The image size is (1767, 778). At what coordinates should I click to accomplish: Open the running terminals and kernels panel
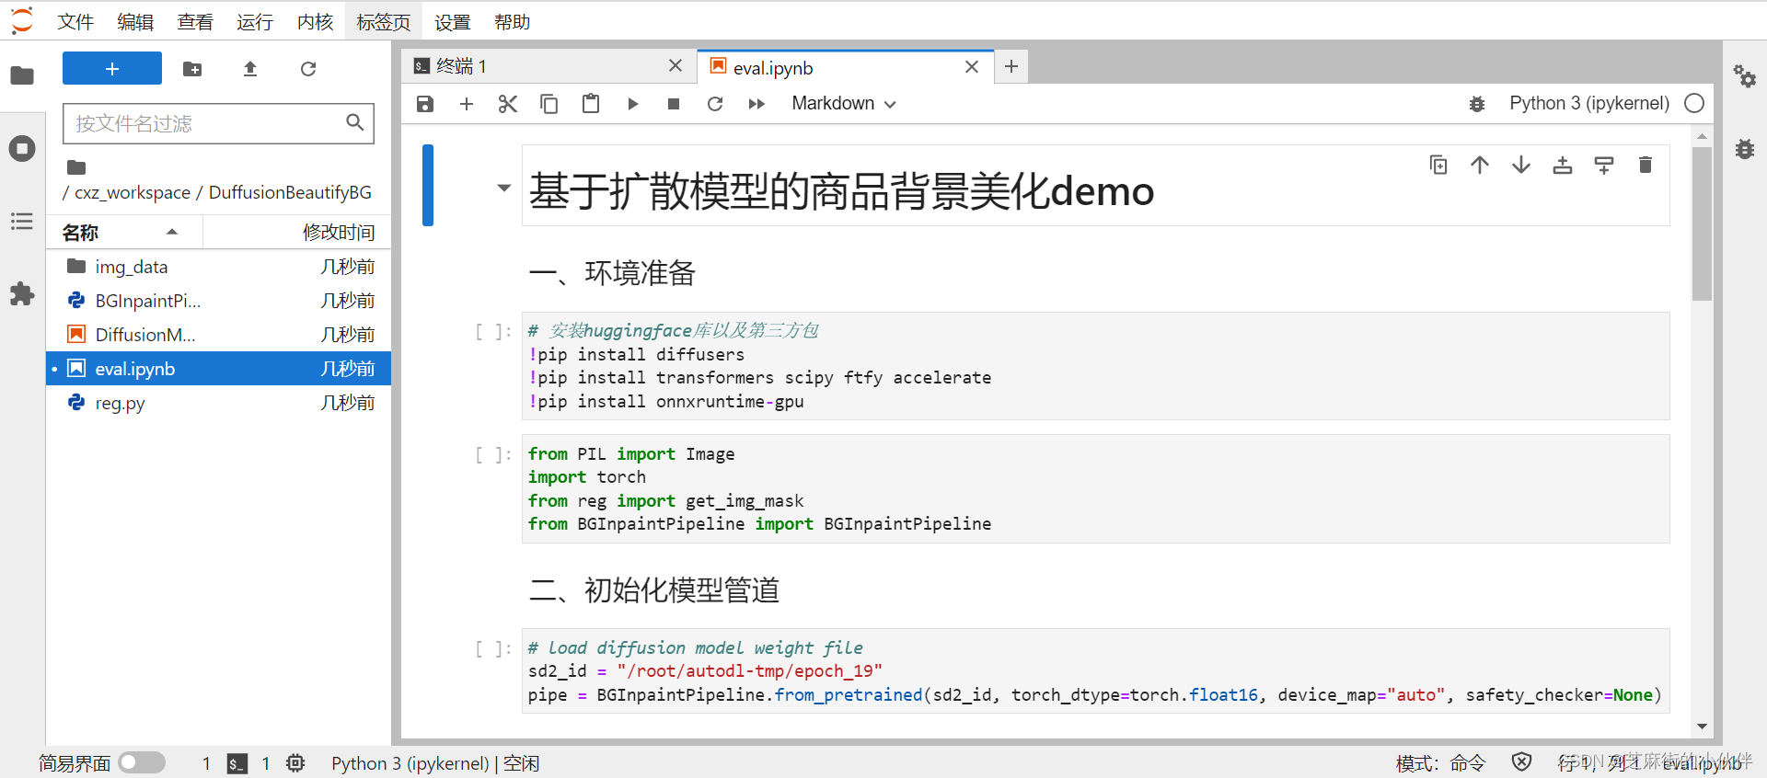point(22,148)
